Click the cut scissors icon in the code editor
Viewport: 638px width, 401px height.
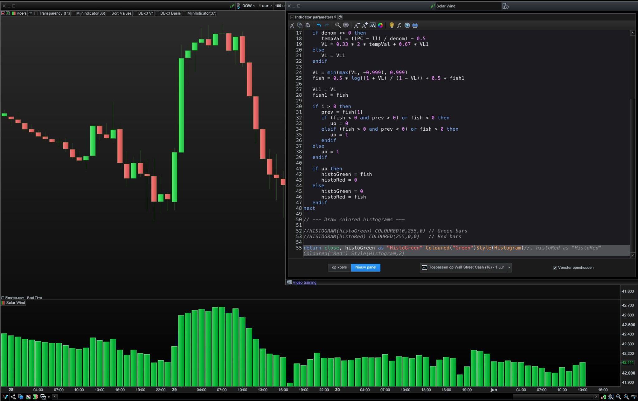coord(292,26)
